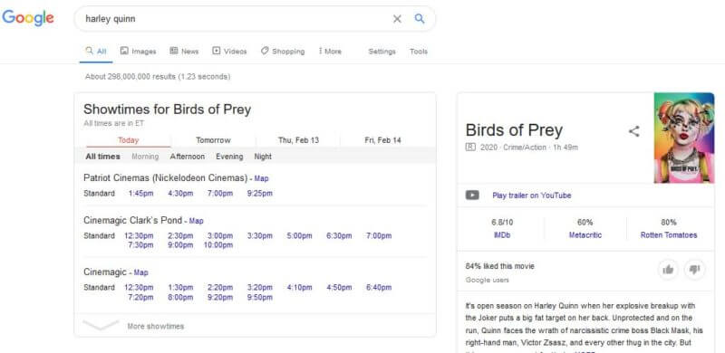Click the 84% liked this movie text

pyautogui.click(x=500, y=266)
